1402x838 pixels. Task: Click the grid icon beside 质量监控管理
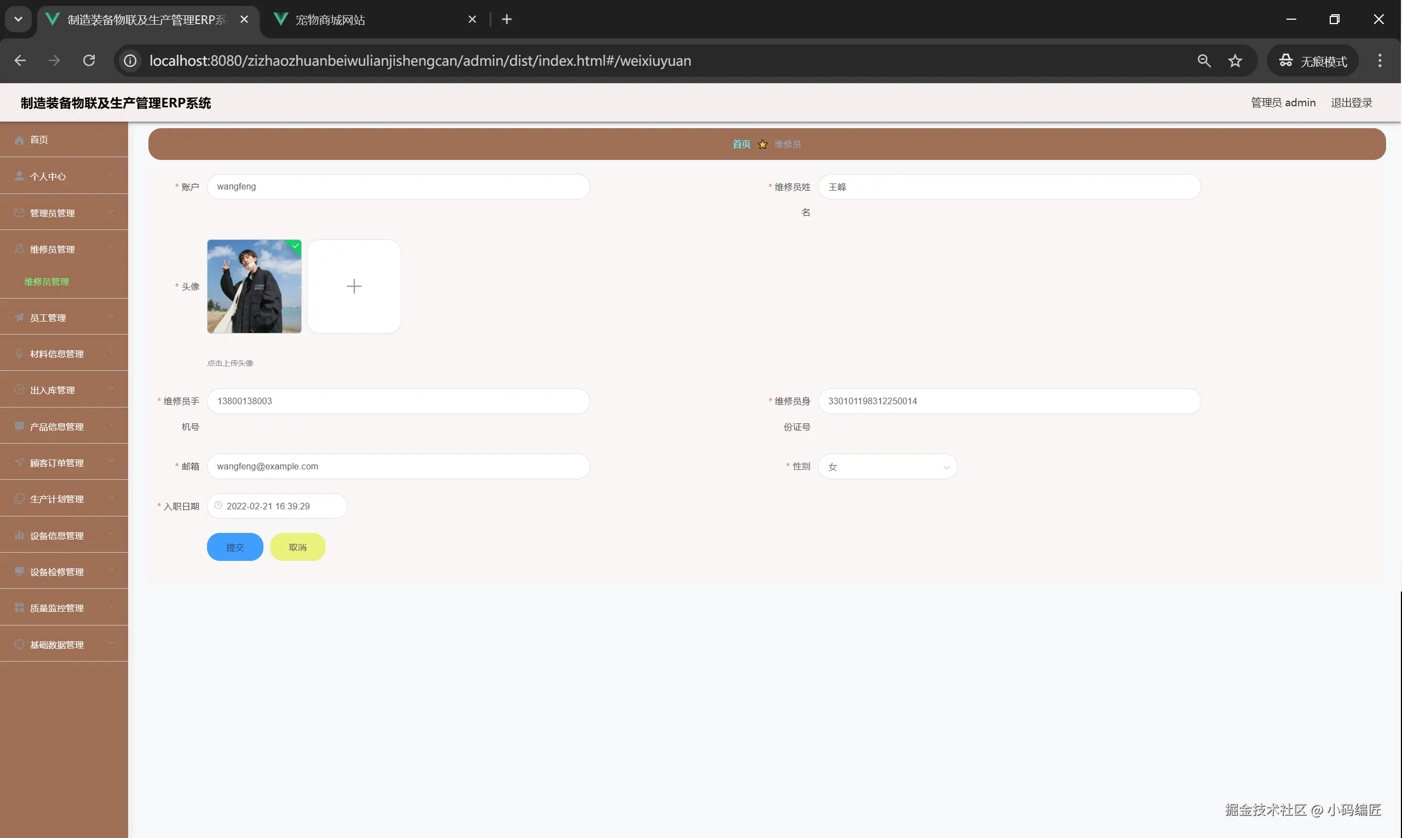19,608
